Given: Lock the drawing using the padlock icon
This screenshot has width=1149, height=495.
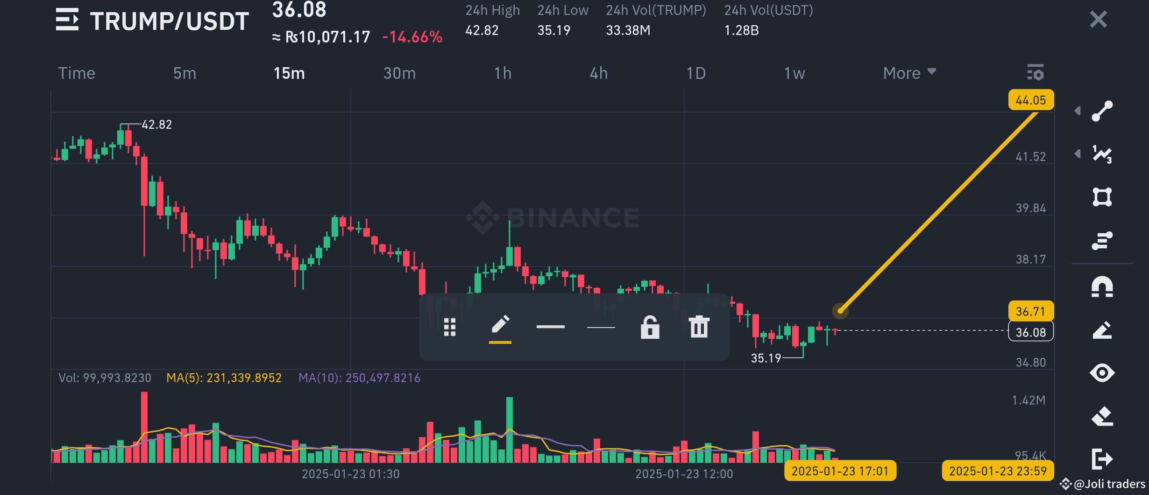Looking at the screenshot, I should (x=650, y=326).
